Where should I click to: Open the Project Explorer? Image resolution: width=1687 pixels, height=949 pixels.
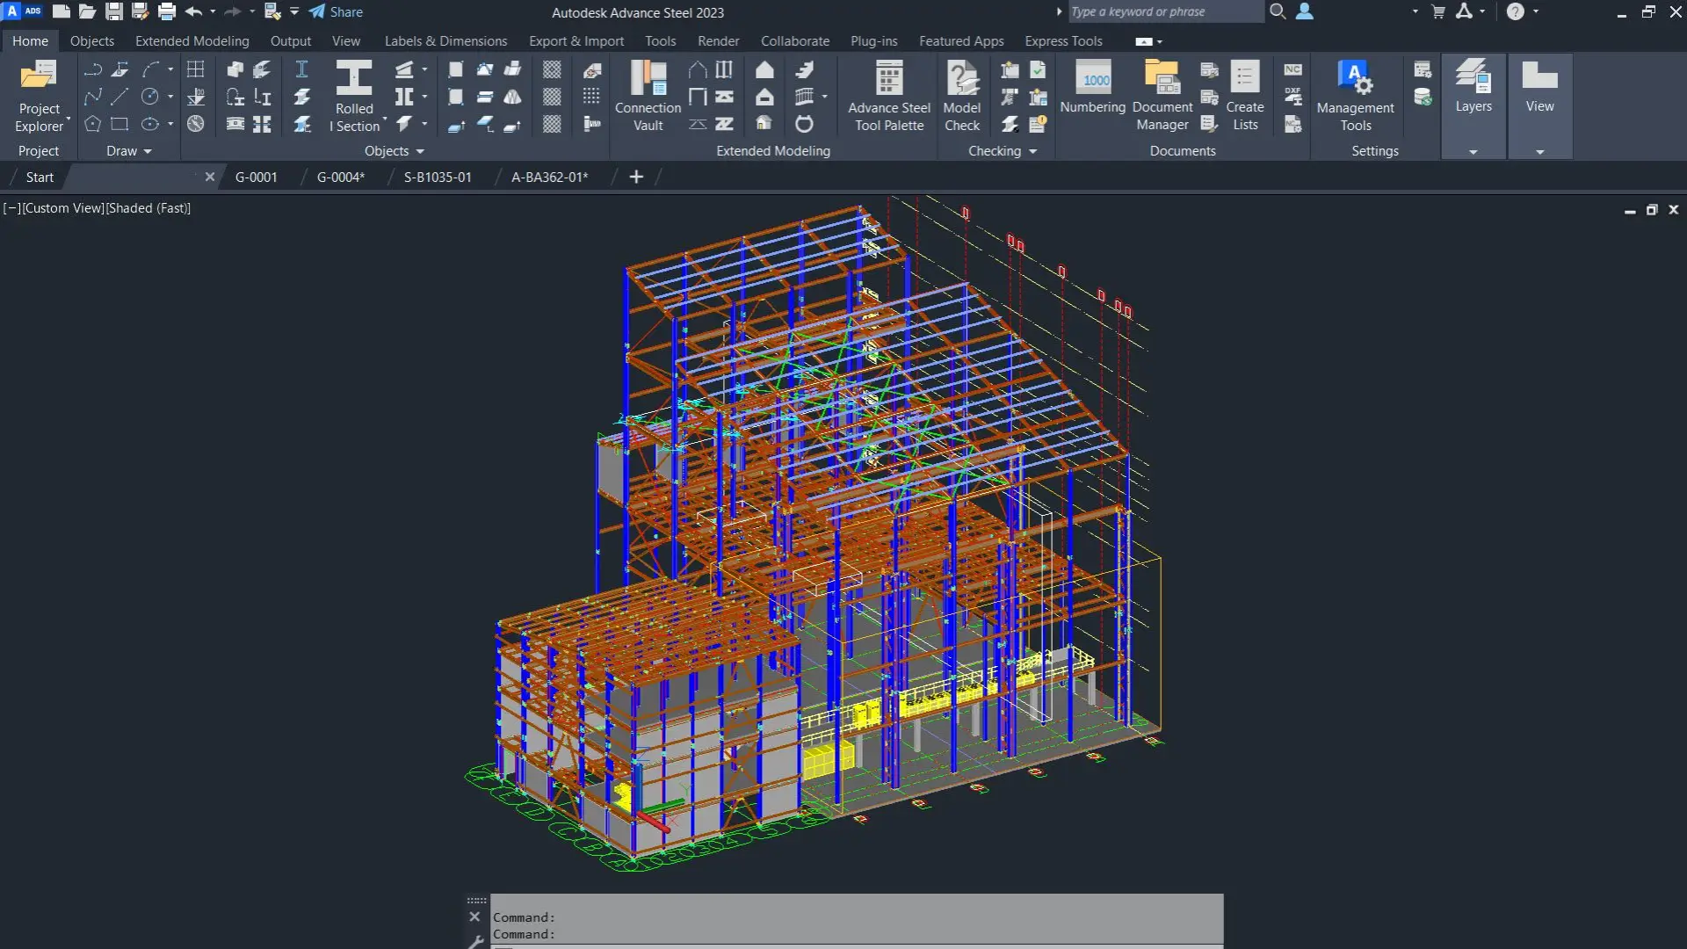(39, 95)
